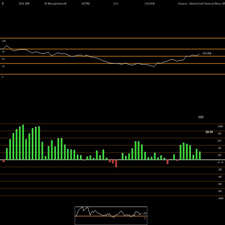
Task: Click the 50 level label on RSI axis
Action: (3, 59)
